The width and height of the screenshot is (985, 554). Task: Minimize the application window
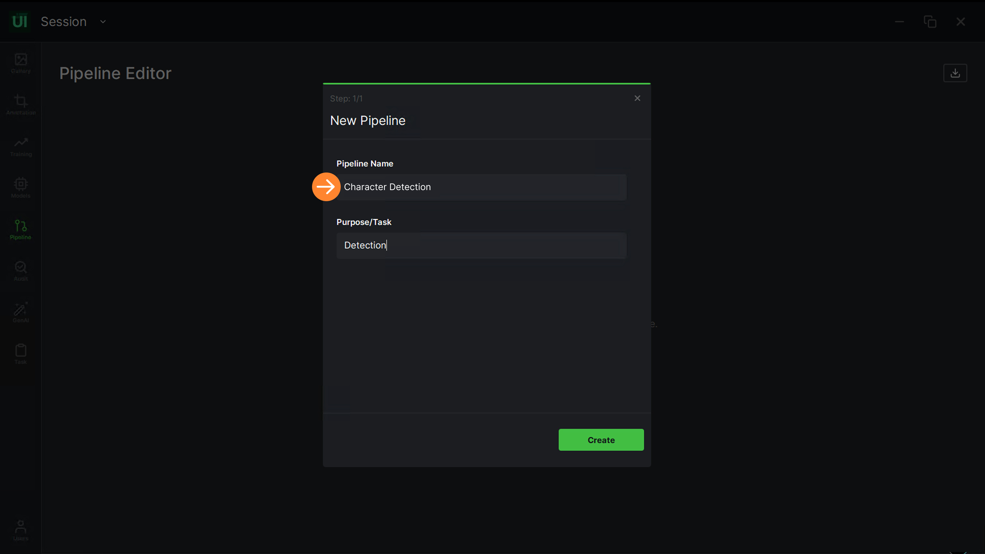coord(899,22)
